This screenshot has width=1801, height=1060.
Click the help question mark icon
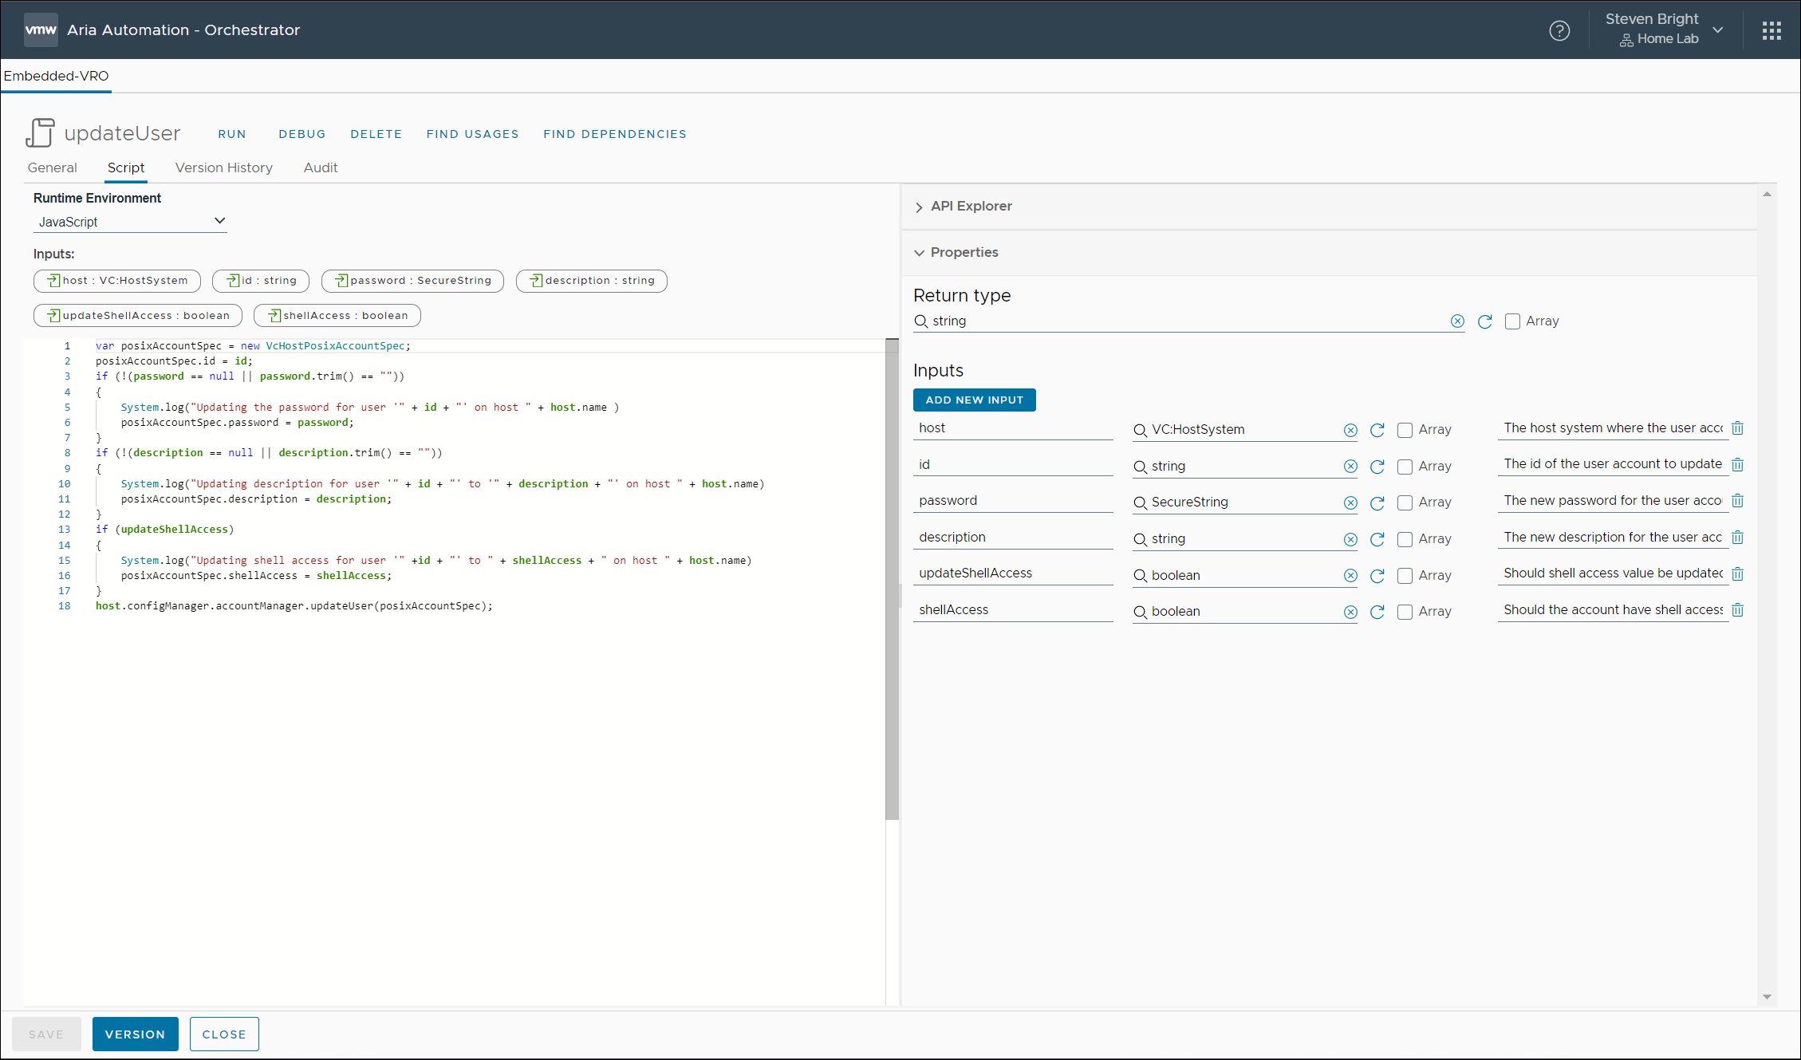click(x=1559, y=30)
